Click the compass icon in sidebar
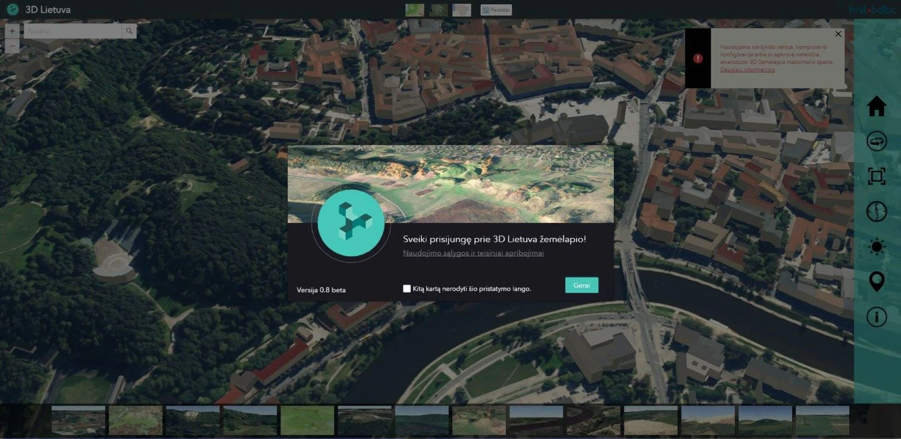 click(876, 211)
